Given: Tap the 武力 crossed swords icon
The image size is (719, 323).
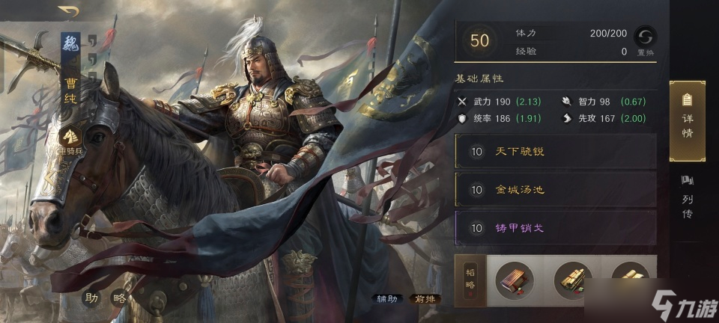Looking at the screenshot, I should 462,102.
